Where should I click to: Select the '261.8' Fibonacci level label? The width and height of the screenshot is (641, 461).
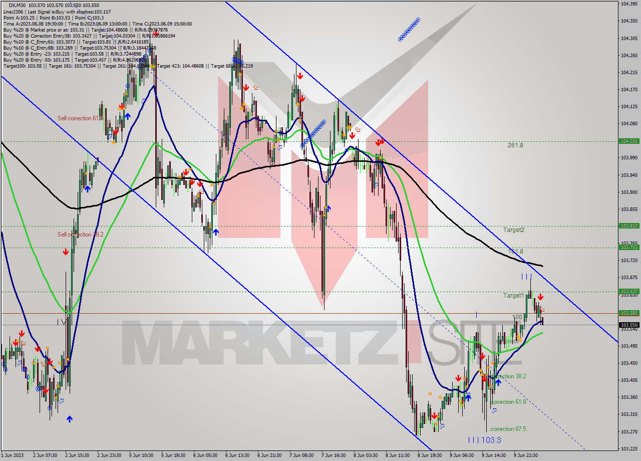click(515, 145)
